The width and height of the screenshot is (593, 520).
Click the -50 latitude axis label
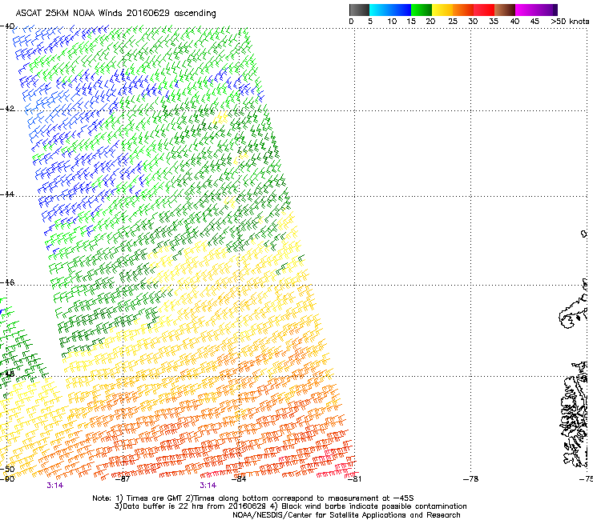pyautogui.click(x=7, y=470)
